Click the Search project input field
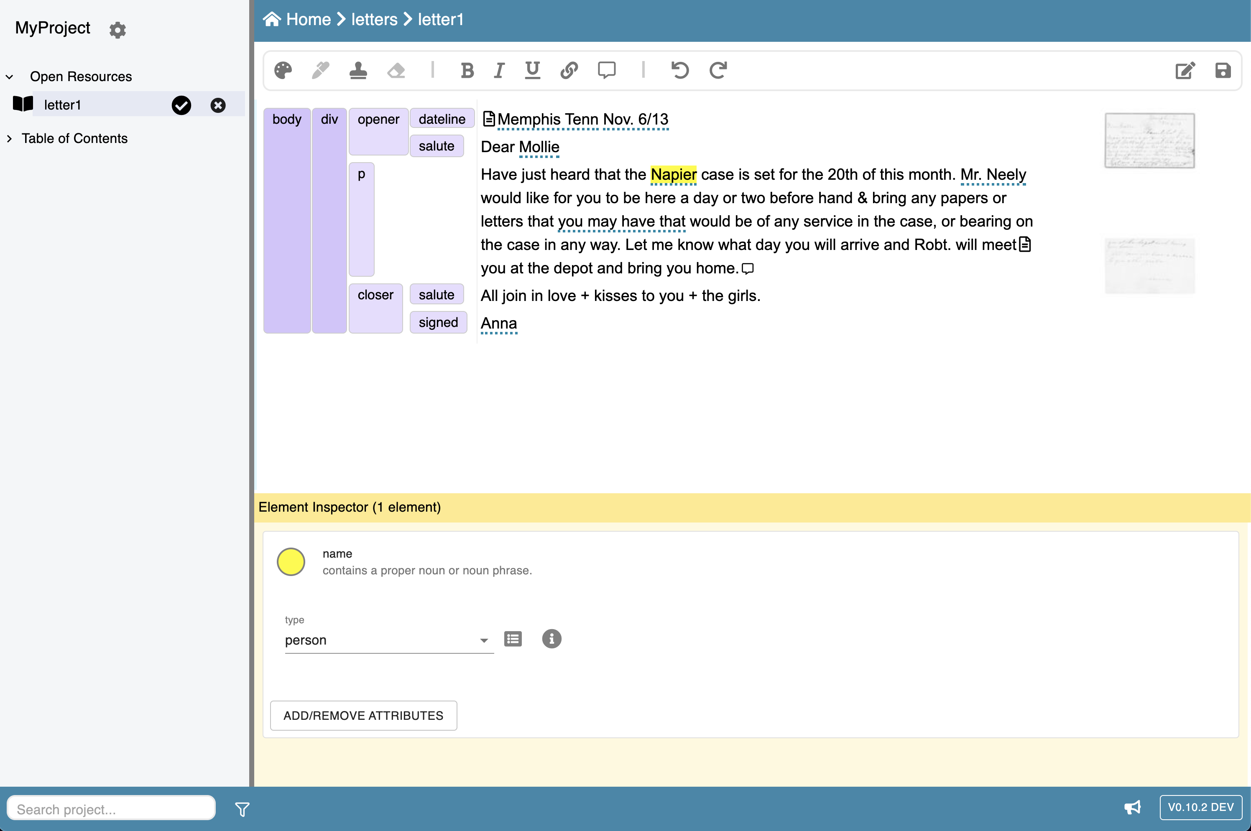 (111, 809)
